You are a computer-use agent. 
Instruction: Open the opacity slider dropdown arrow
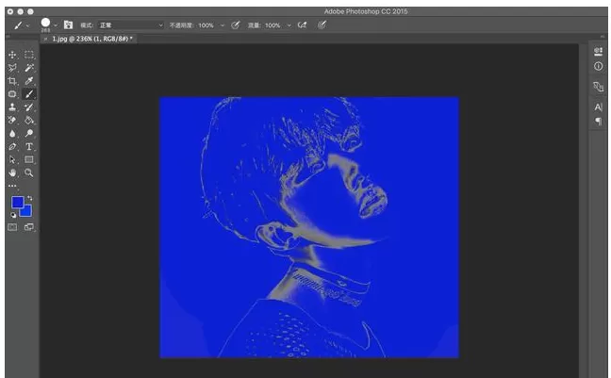point(223,25)
